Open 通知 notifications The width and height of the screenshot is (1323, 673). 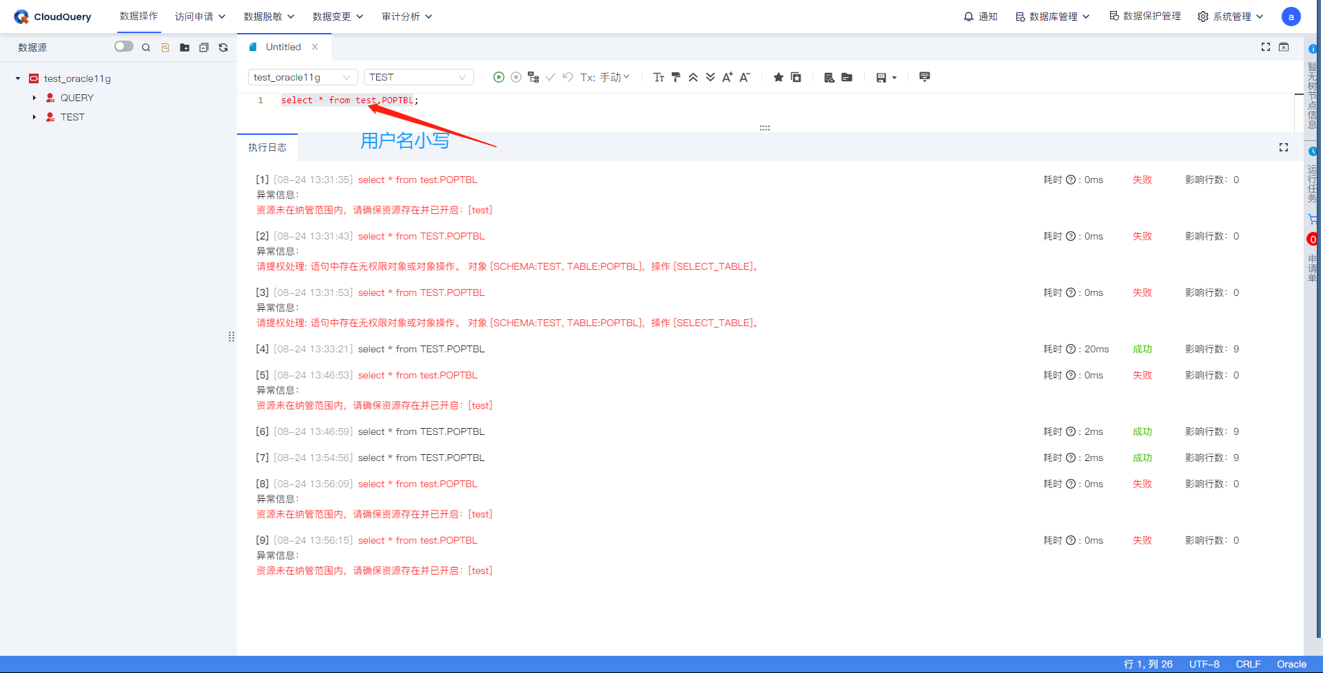(x=981, y=17)
